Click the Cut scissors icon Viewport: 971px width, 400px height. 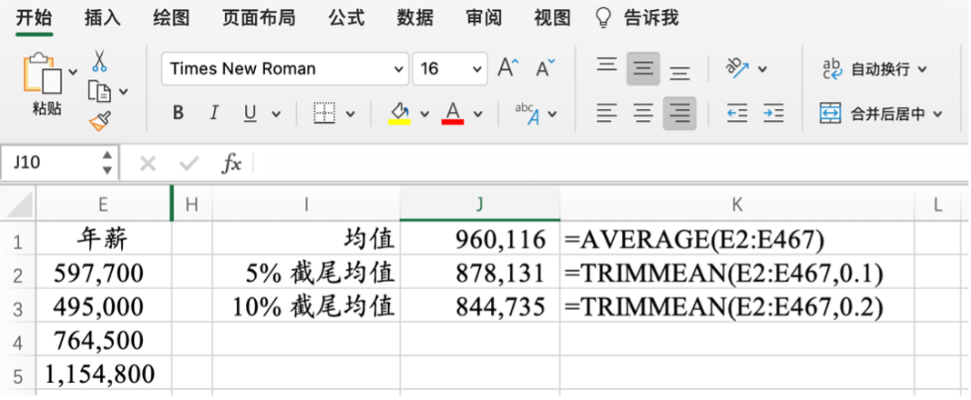point(99,62)
